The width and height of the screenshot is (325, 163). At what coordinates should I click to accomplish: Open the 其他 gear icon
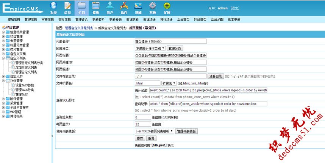pyautogui.click(x=153, y=6)
